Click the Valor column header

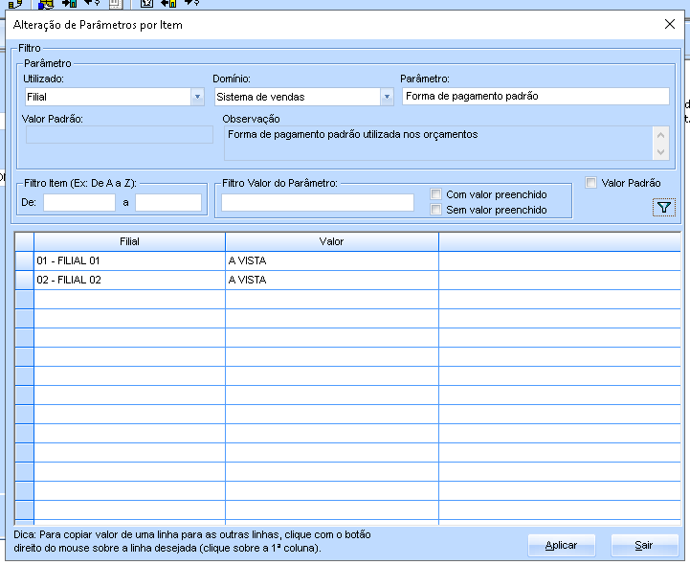(332, 241)
